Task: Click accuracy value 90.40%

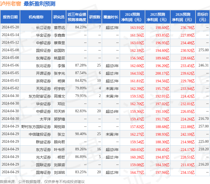Action: point(81,134)
